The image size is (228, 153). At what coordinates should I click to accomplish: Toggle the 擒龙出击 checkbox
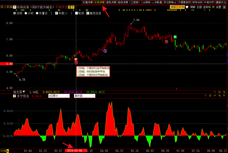click(x=88, y=13)
